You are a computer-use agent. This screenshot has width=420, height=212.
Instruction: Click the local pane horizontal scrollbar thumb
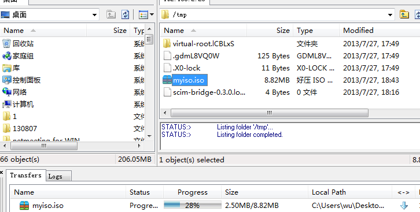44,146
